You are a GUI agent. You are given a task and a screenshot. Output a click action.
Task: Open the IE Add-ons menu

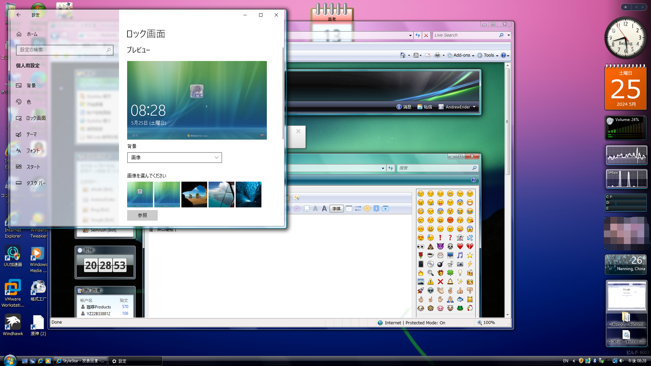pyautogui.click(x=461, y=55)
